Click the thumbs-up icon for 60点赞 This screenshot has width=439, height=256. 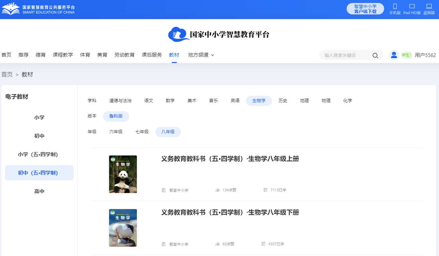coord(218,244)
